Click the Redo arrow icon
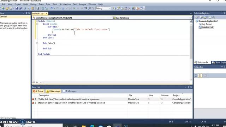The image size is (226, 127). [x=58, y=8]
